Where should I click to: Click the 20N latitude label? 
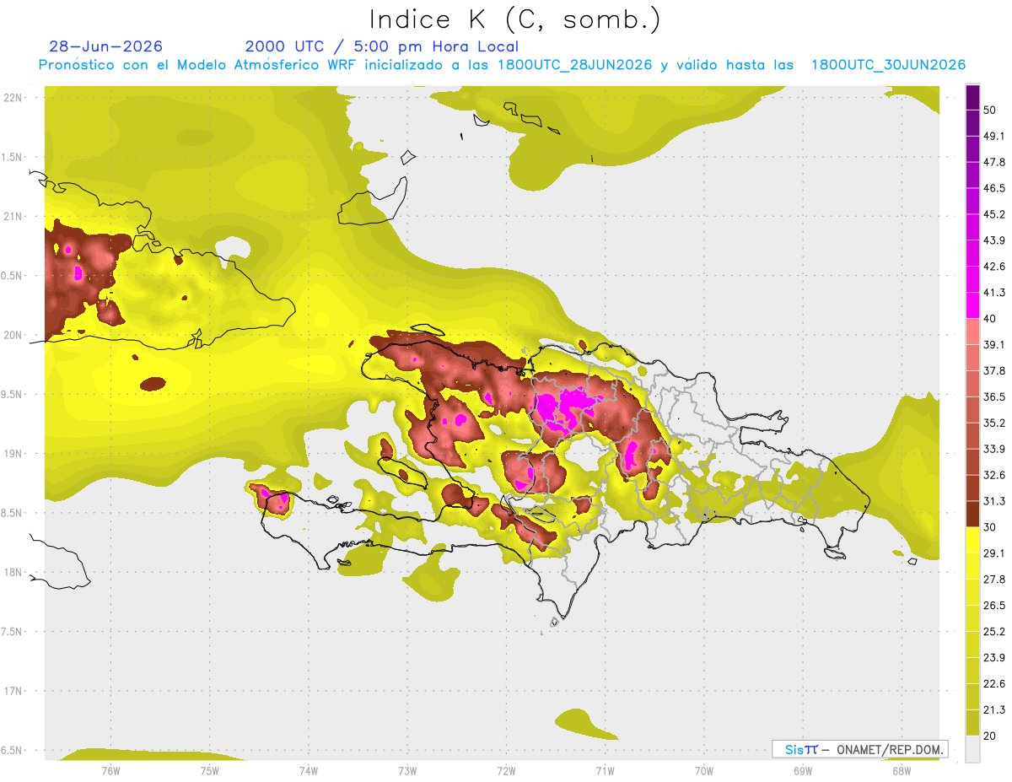point(13,335)
